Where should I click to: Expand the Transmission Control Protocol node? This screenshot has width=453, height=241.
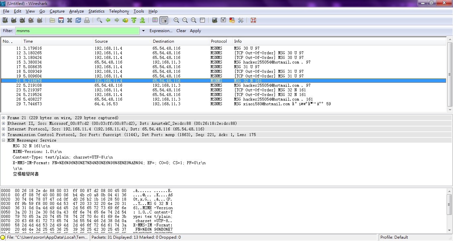point(4,135)
